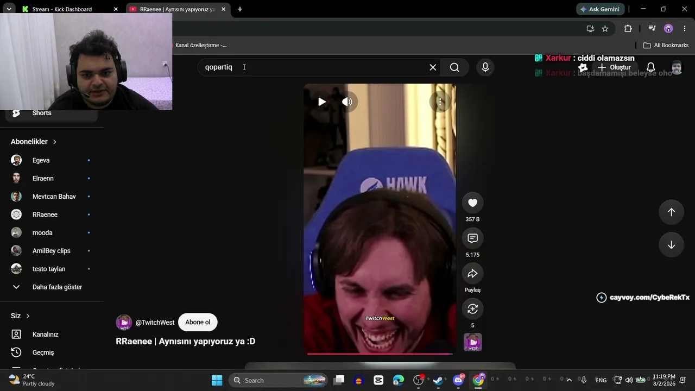Launch CapCut from the taskbar
The height and width of the screenshot is (391, 695).
[x=378, y=380]
